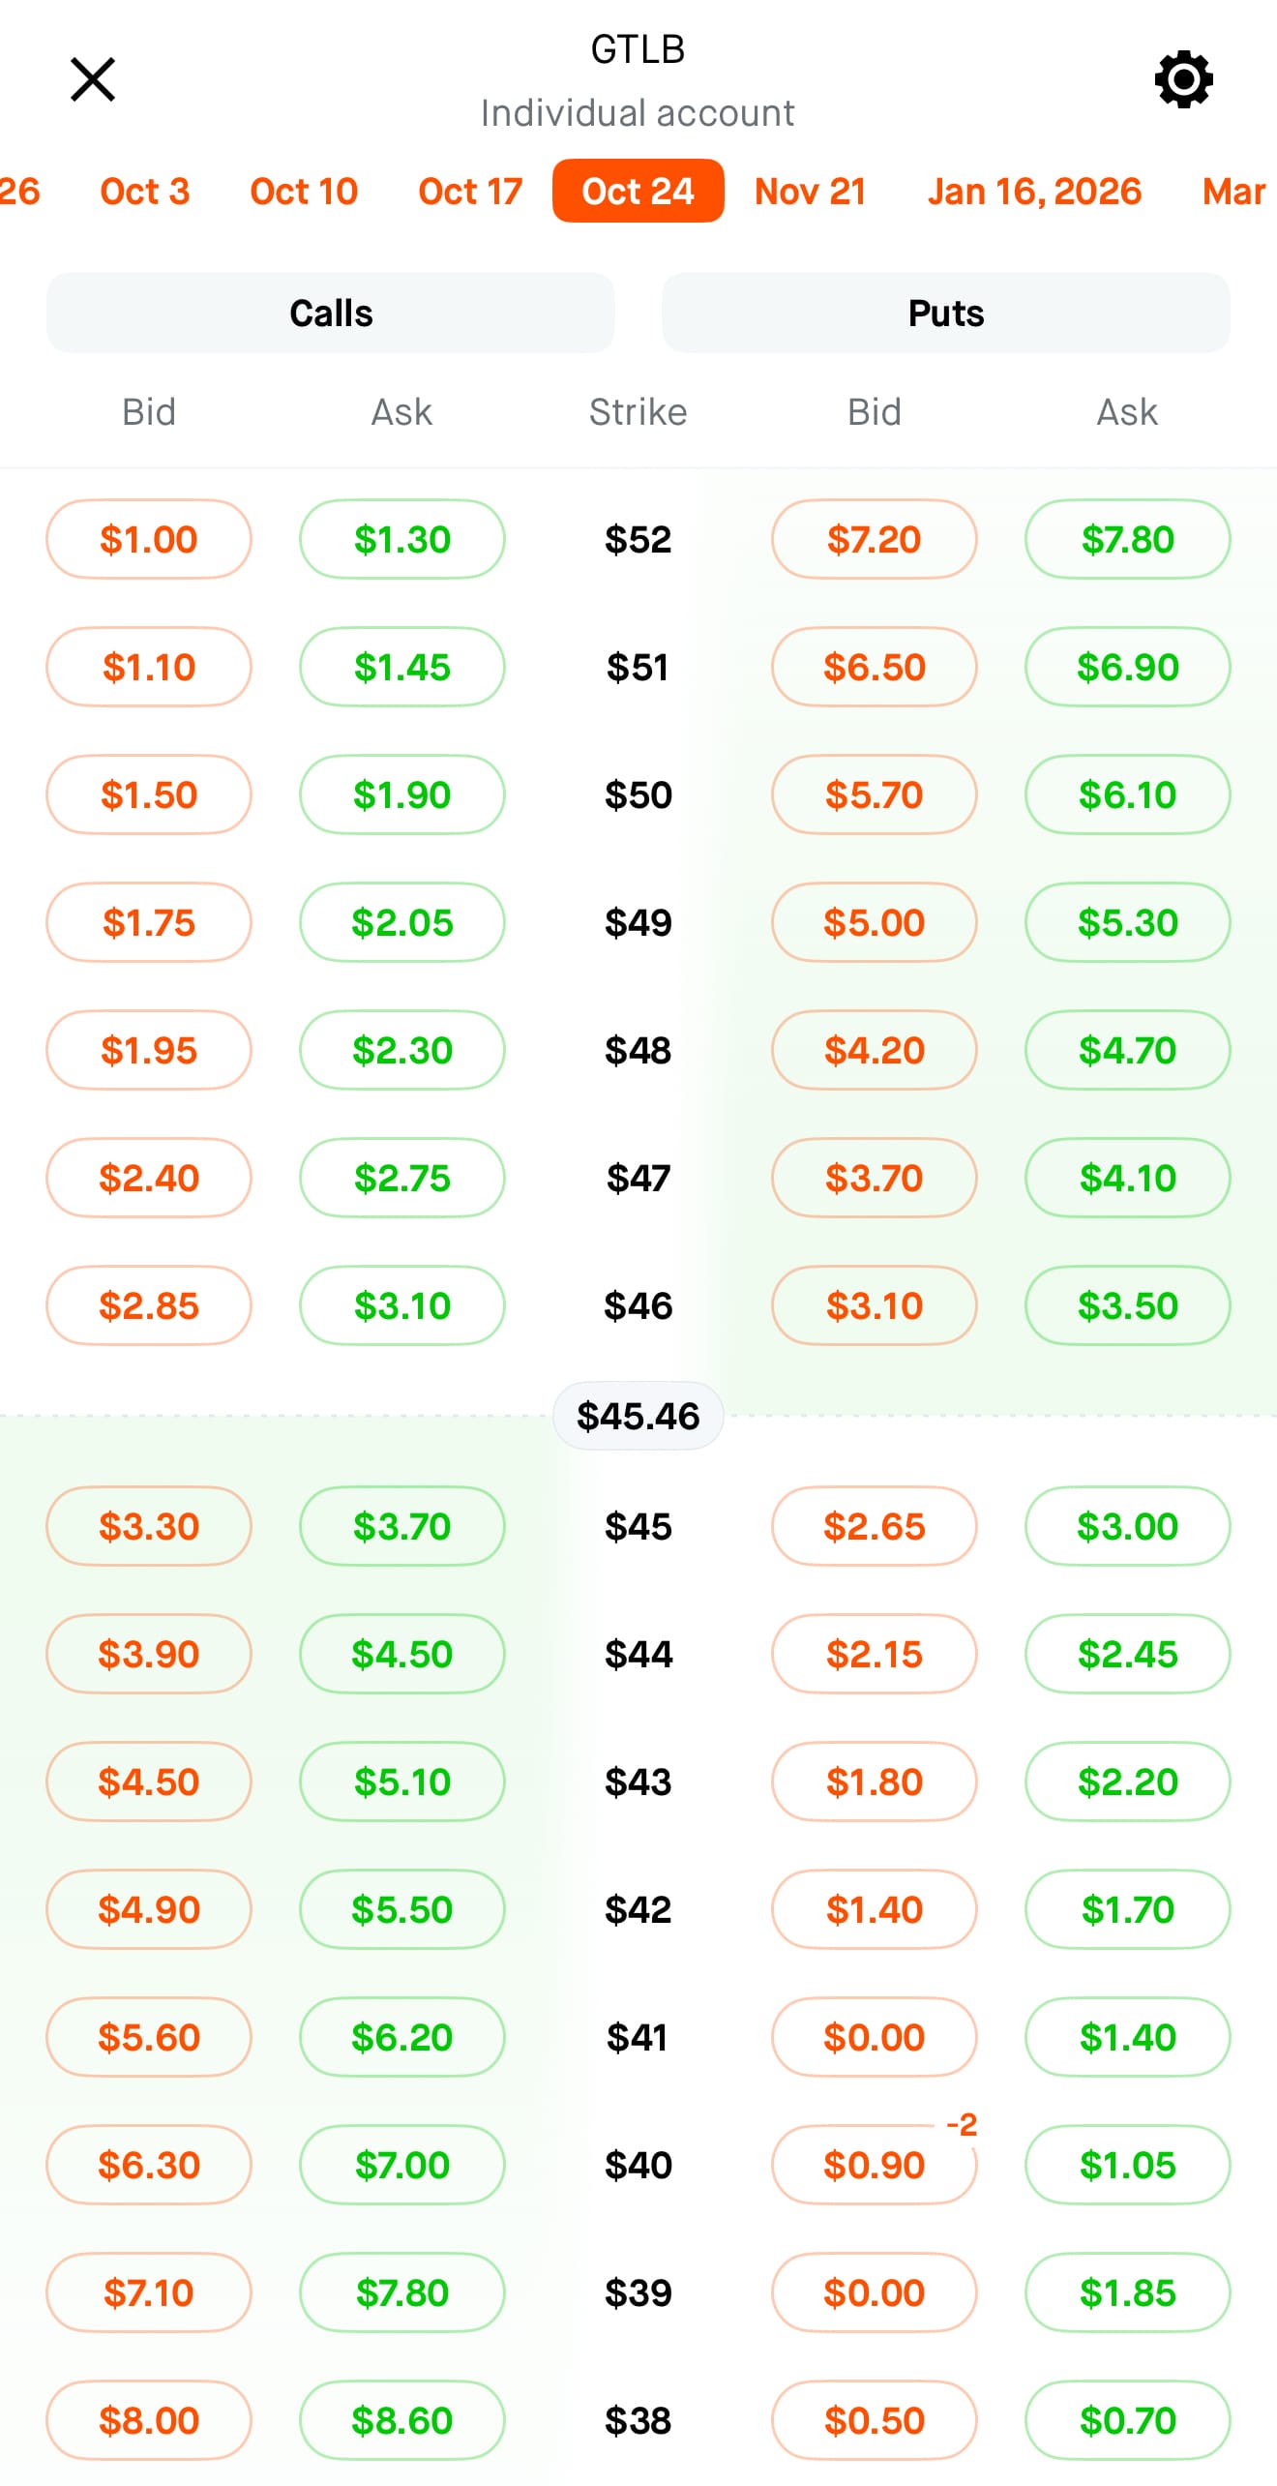Image resolution: width=1277 pixels, height=2486 pixels.
Task: Select the $50 call ask $1.90
Action: [402, 794]
